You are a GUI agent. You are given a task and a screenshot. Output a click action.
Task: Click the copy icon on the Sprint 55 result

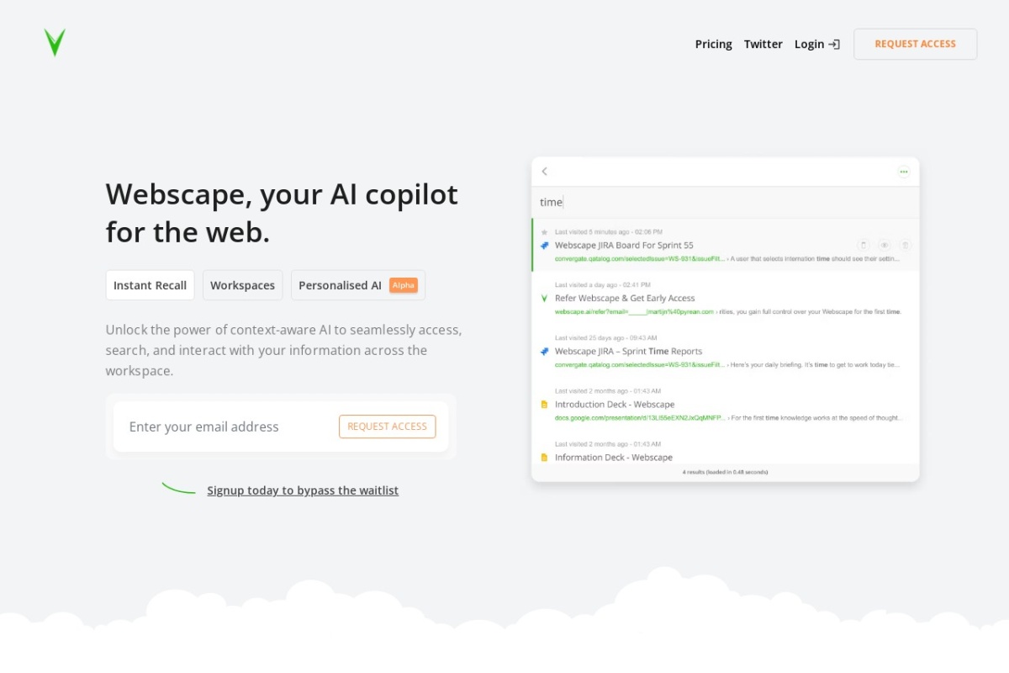(x=864, y=246)
